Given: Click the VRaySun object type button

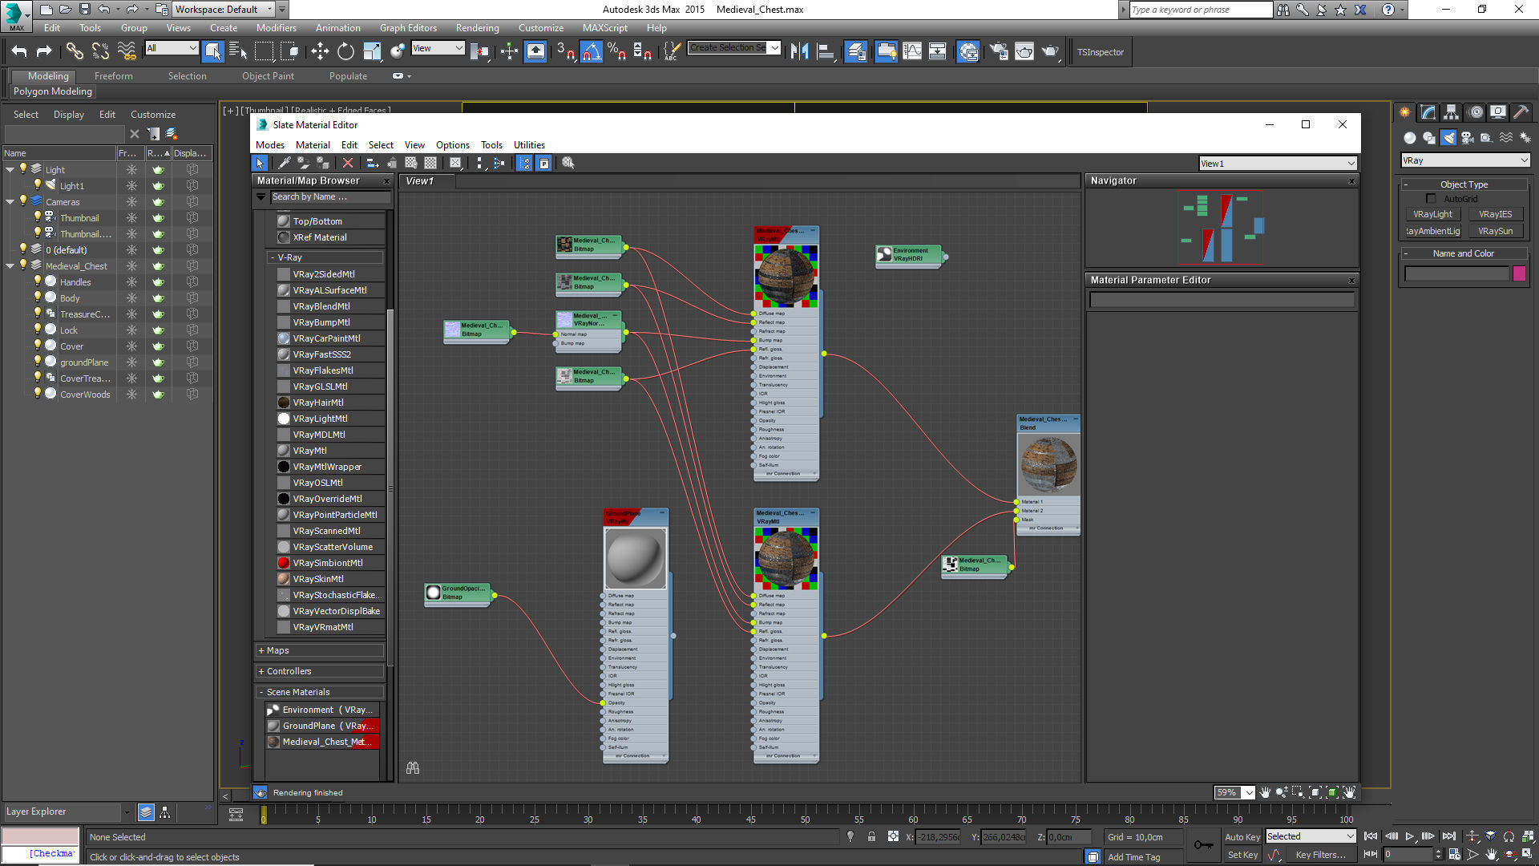Looking at the screenshot, I should pos(1495,231).
